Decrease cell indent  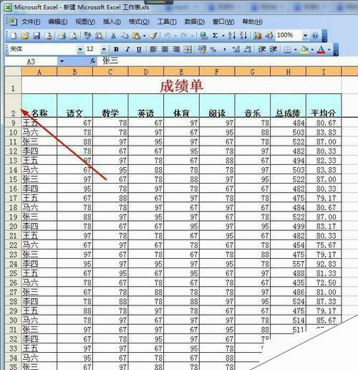[x=262, y=49]
